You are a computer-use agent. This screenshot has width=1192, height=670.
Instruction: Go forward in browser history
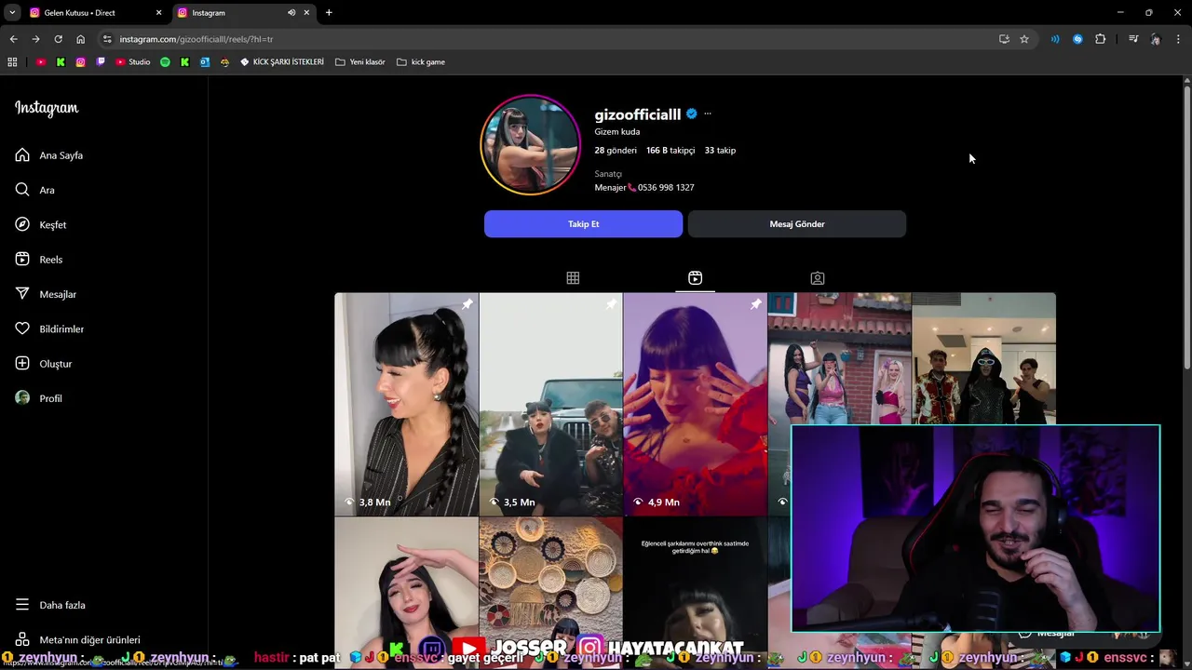click(35, 39)
